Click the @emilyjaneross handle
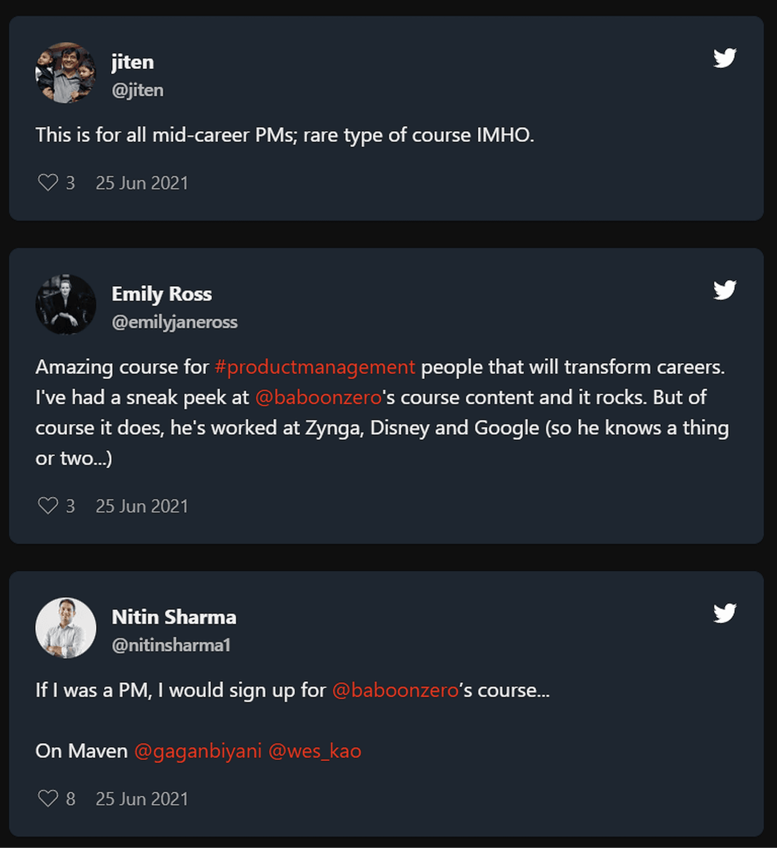This screenshot has height=848, width=777. (175, 322)
